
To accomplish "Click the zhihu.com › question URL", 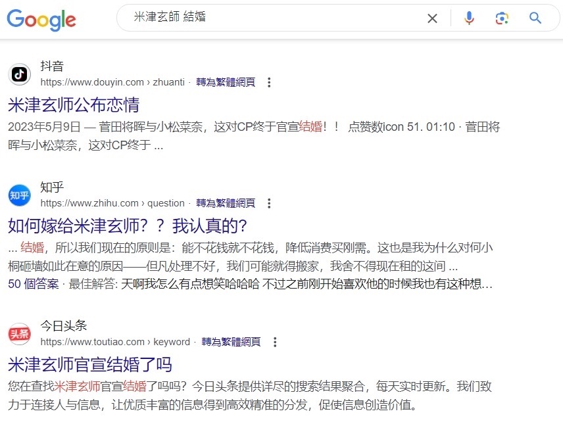I will click(x=112, y=204).
